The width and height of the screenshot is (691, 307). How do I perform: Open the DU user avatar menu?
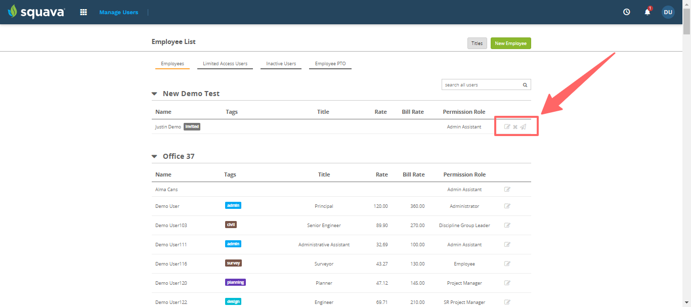[x=668, y=12]
